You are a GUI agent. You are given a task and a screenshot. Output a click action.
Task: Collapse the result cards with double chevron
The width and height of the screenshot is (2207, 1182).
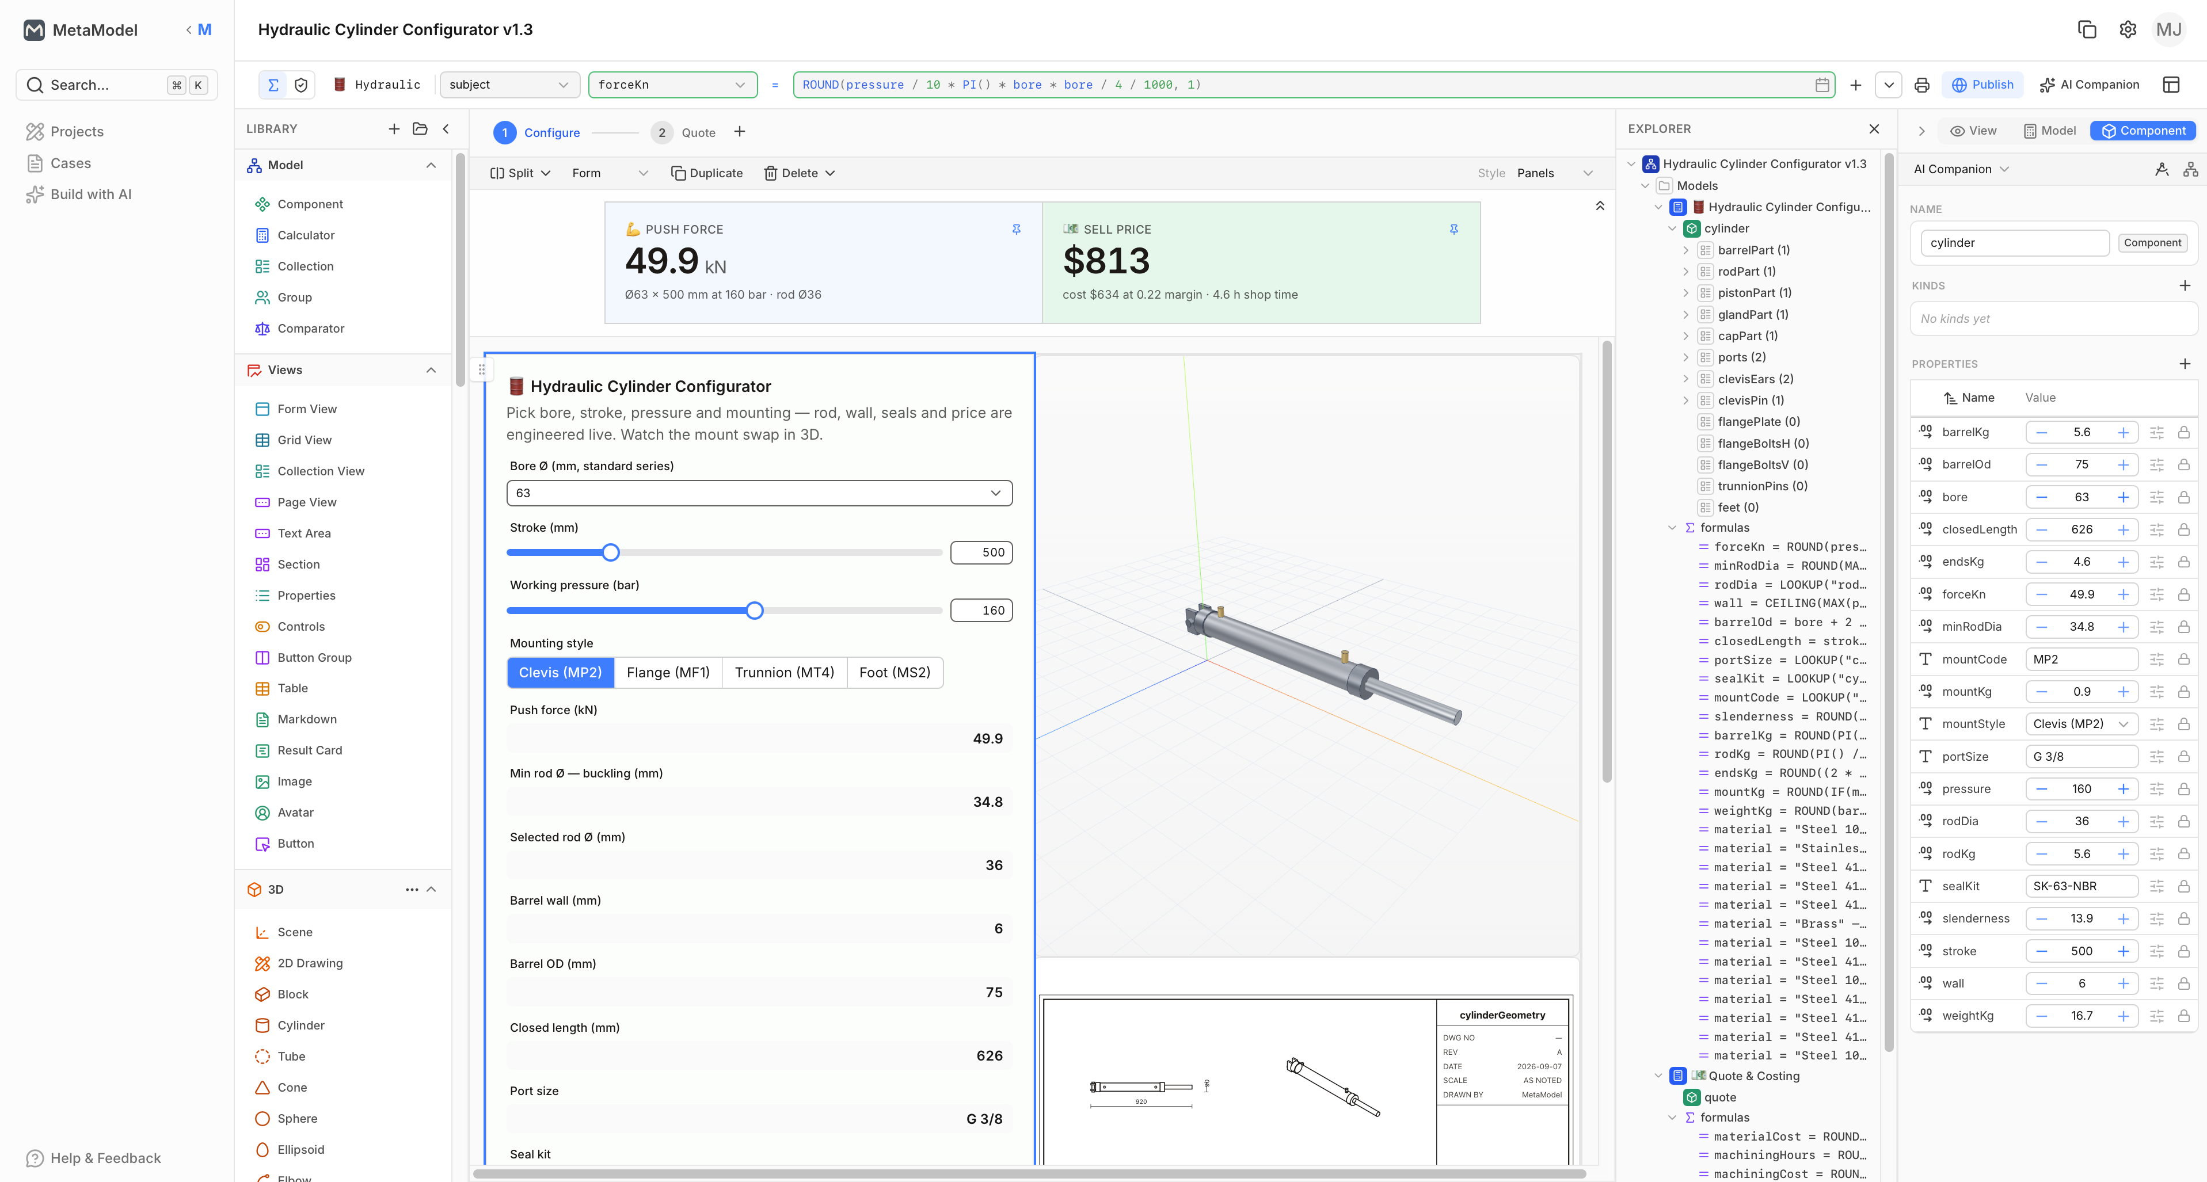point(1600,207)
